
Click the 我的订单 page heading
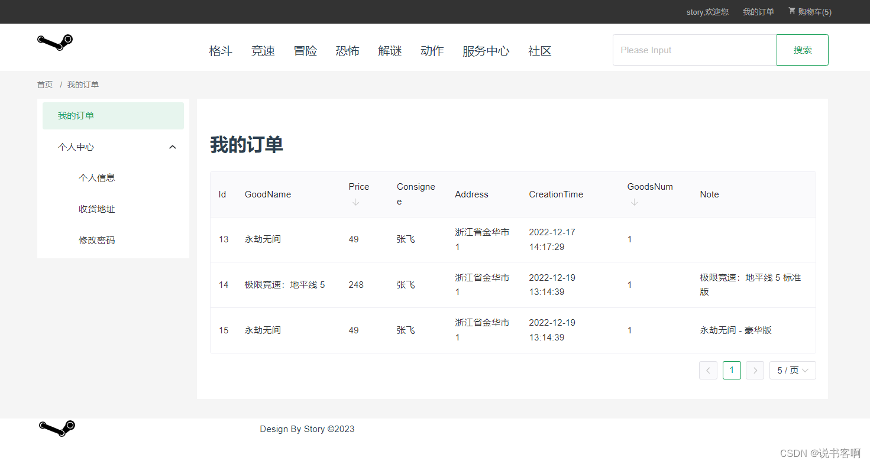pos(247,144)
